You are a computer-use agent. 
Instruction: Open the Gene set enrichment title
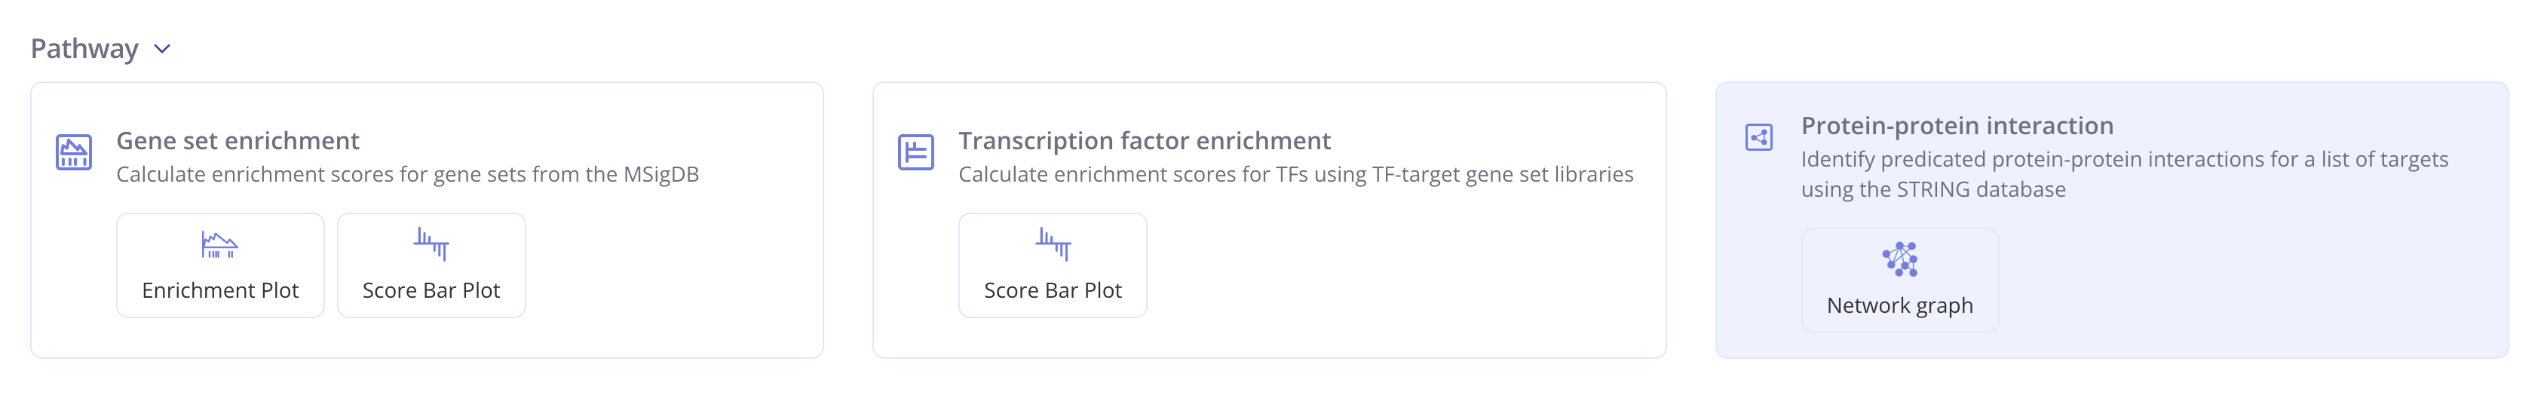237,141
